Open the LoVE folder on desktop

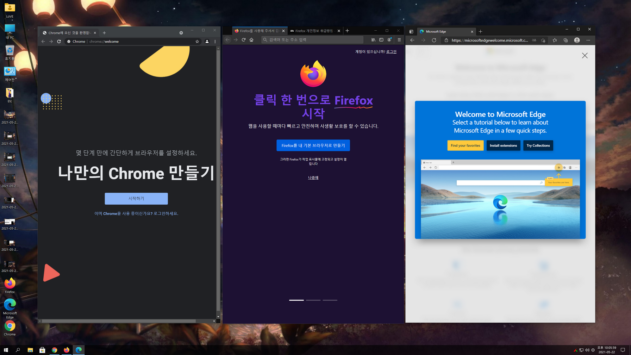(x=10, y=10)
